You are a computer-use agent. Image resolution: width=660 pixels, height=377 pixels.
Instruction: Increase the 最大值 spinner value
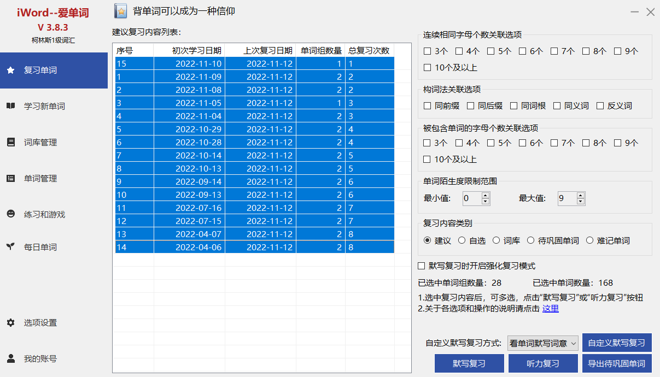581,195
